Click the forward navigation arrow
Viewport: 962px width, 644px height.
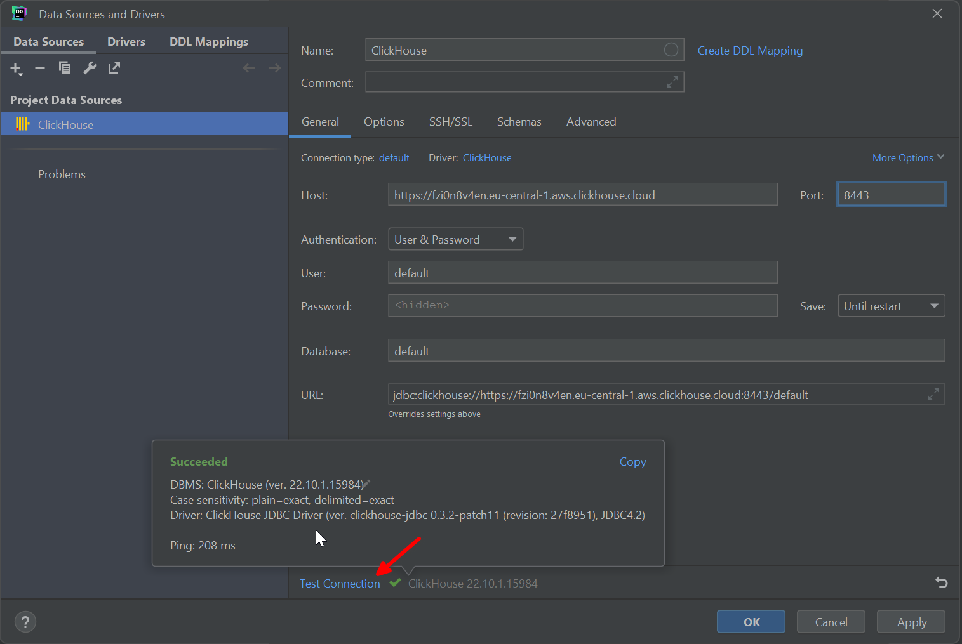tap(274, 67)
